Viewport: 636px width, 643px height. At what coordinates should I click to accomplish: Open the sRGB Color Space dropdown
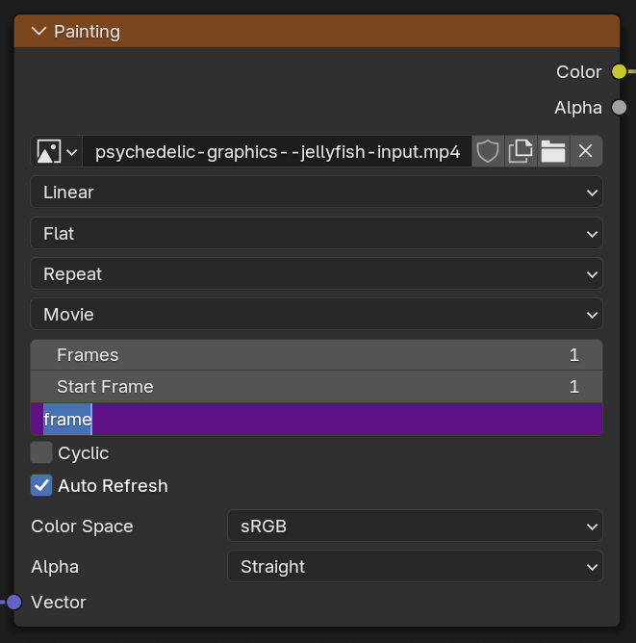415,526
